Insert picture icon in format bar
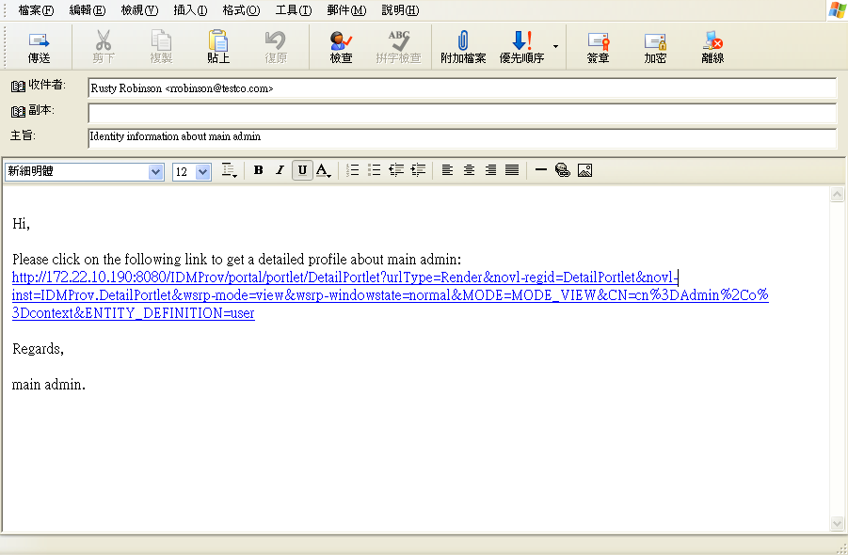Screen dimensions: 848x555 [x=584, y=170]
